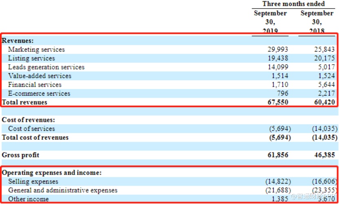Image resolution: width=339 pixels, height=204 pixels.
Task: Click the 46,385 Gross profit 2018 value
Action: [324, 155]
